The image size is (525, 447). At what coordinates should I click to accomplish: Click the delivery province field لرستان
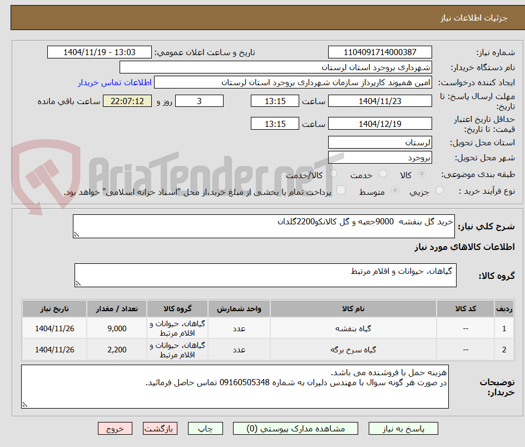click(380, 143)
